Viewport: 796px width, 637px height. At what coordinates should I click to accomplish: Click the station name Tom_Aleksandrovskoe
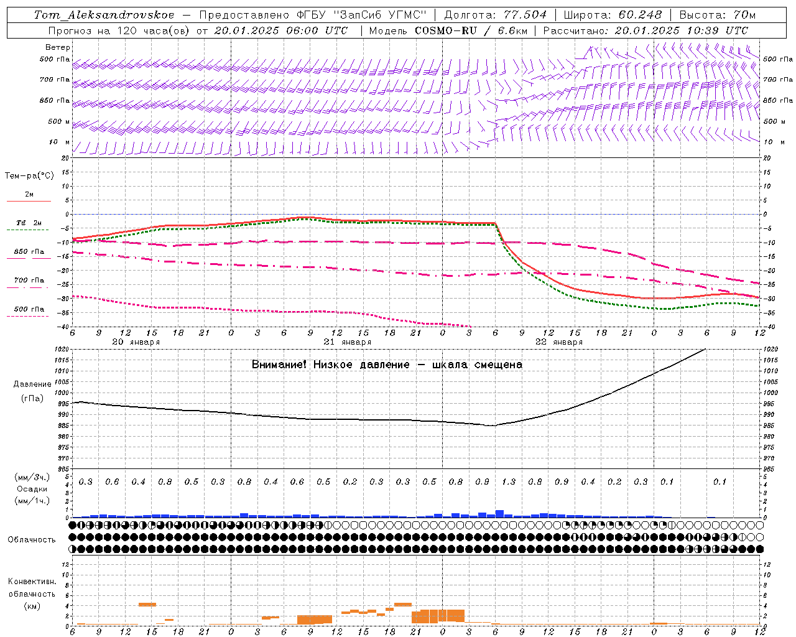pos(104,15)
